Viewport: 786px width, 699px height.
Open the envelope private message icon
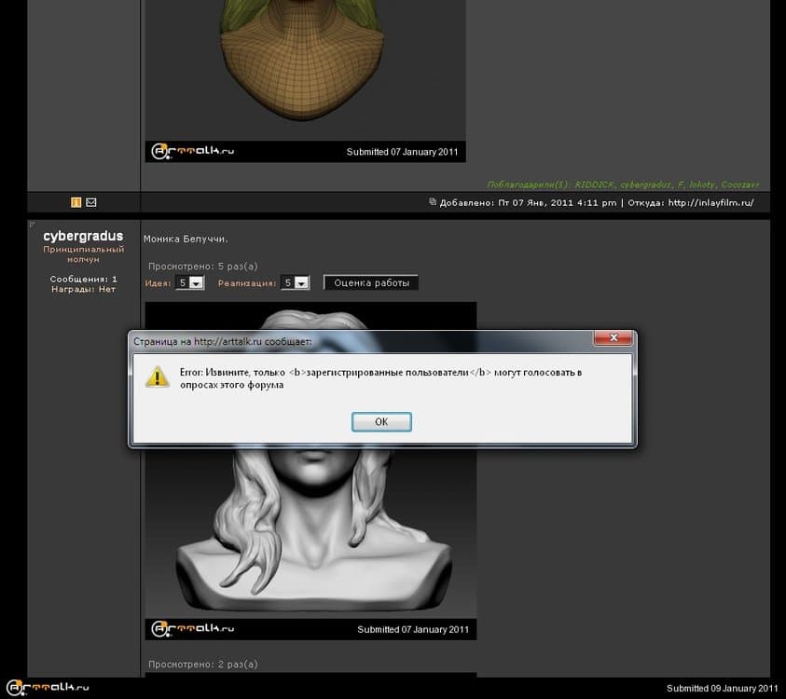tap(90, 202)
